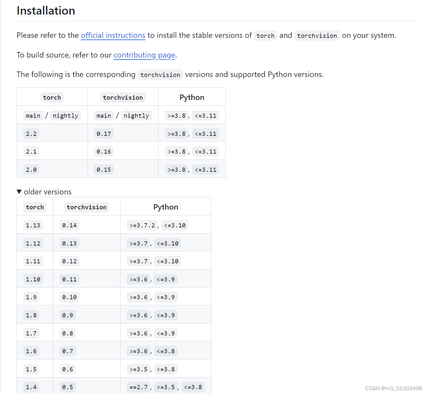Screen dimensions: 427x394
Task: Click >=3.5 tag in torch 1.5 row
Action: point(138,369)
